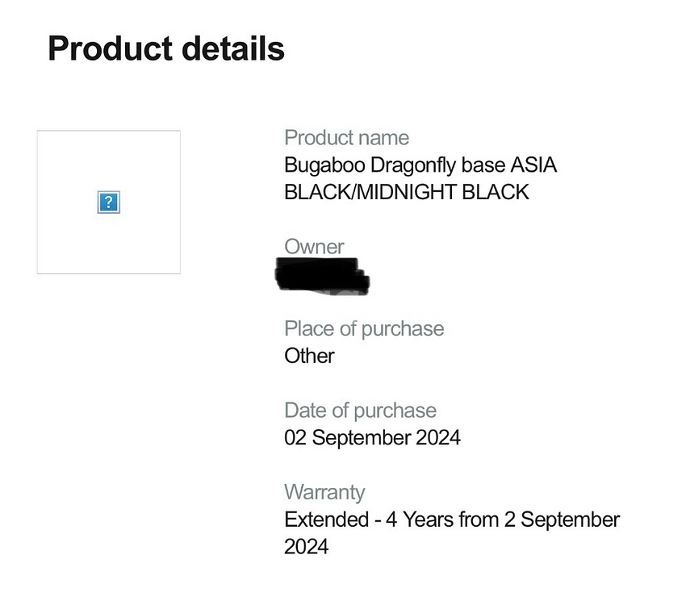This screenshot has height=605, width=686.
Task: Click the Warranty label
Action: [324, 492]
